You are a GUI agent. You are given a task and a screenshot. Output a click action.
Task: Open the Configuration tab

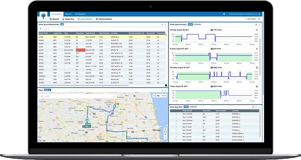pos(81,14)
